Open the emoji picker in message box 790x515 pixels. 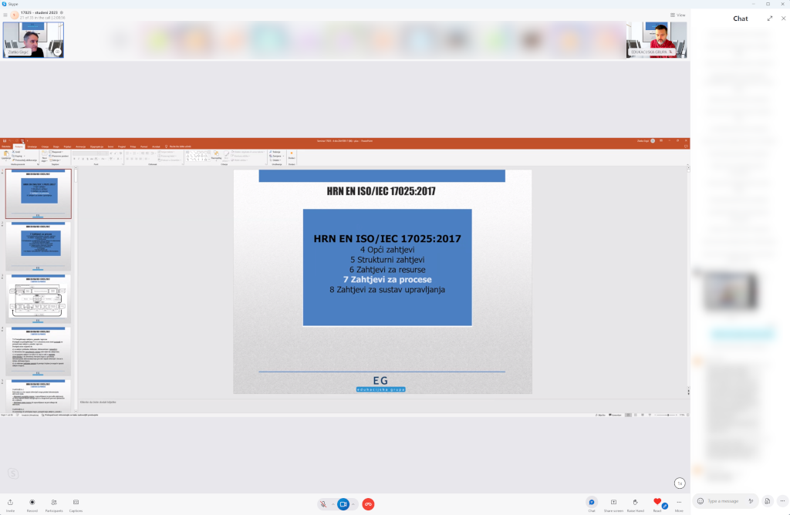pyautogui.click(x=701, y=501)
